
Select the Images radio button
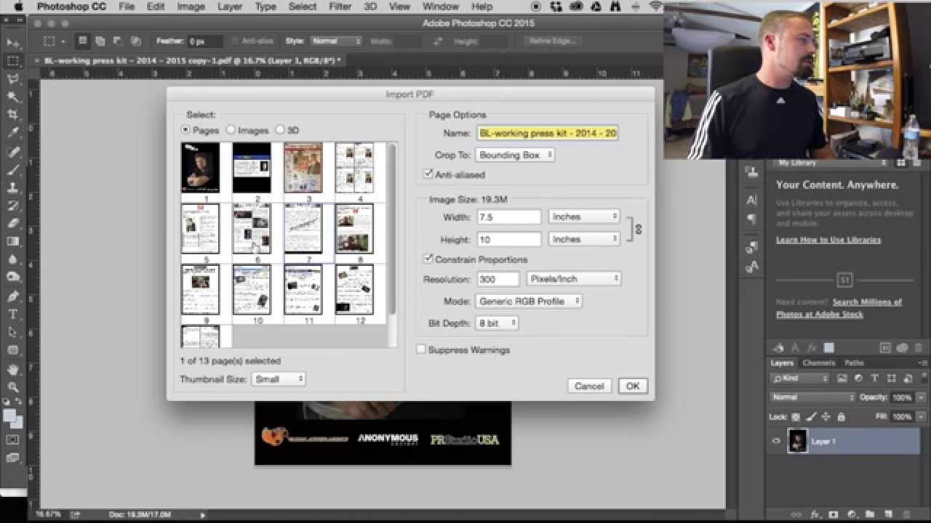231,130
